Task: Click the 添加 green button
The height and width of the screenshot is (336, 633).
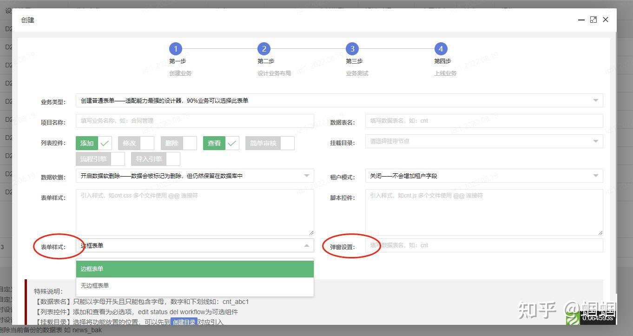Action: click(x=86, y=143)
